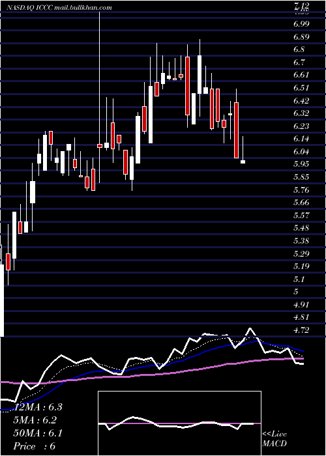Click the 5.66 price level label
Image resolution: width=326 pixels, height=456 pixels.
(302, 203)
